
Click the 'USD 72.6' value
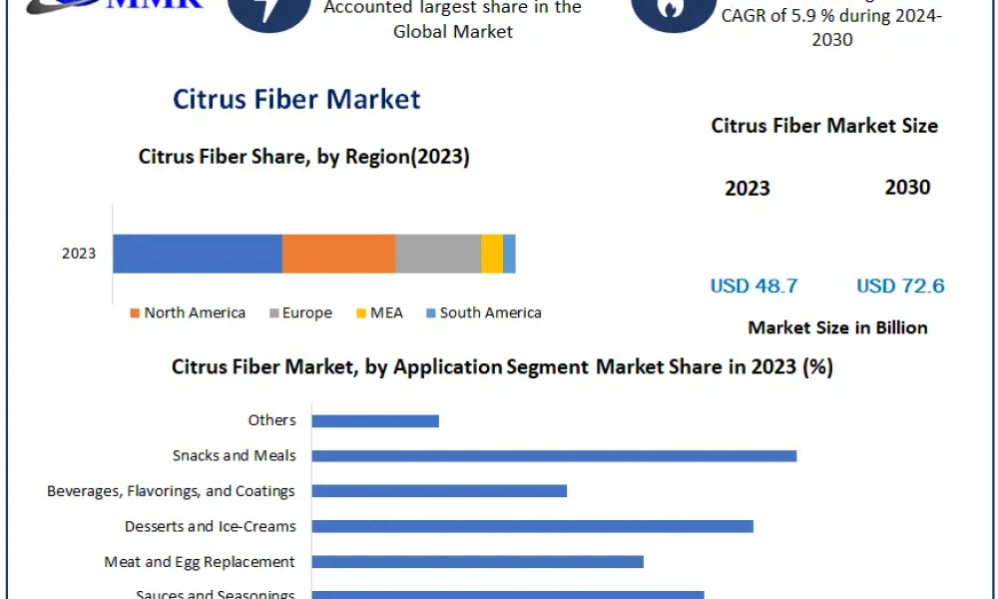click(x=900, y=286)
